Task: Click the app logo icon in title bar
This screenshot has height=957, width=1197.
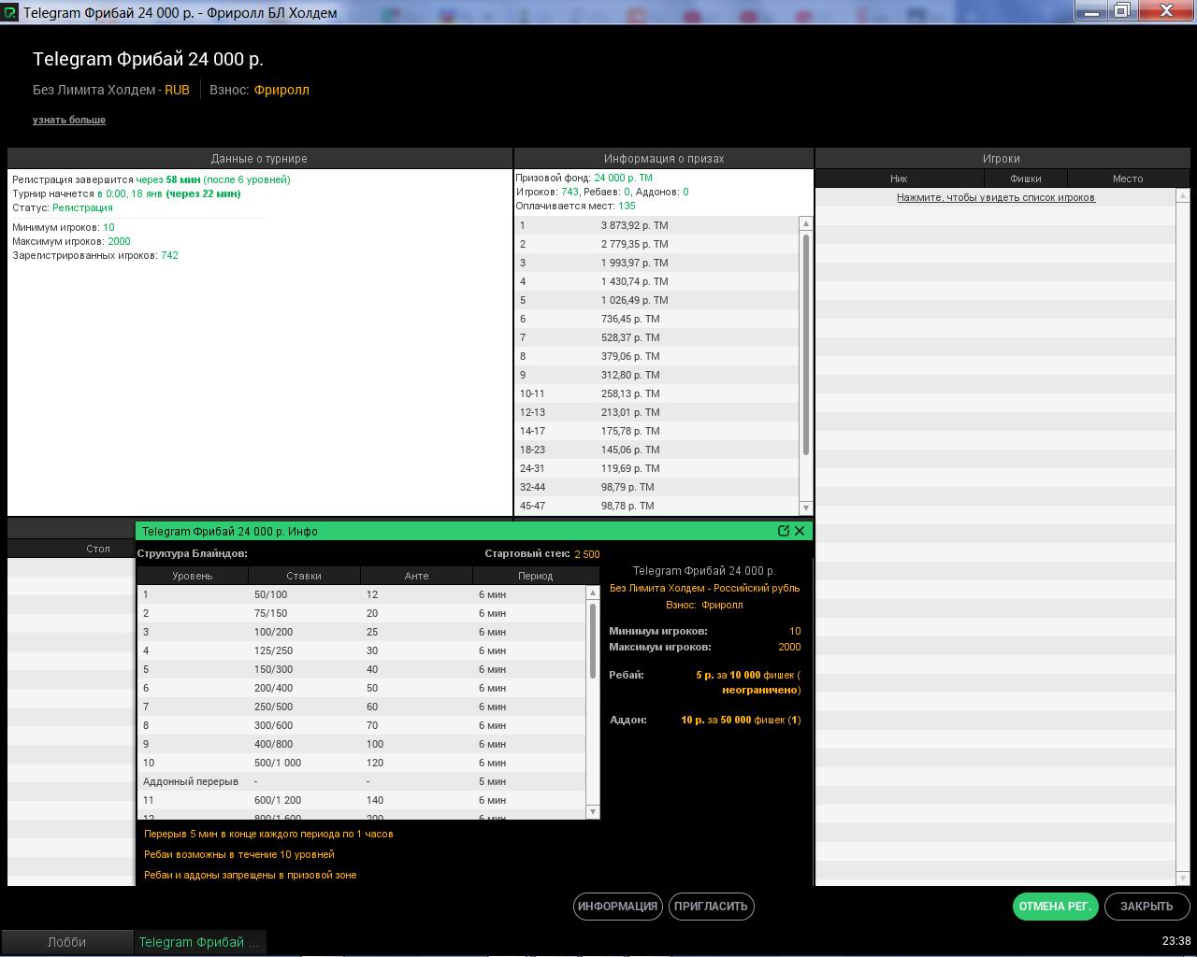Action: pos(9,12)
